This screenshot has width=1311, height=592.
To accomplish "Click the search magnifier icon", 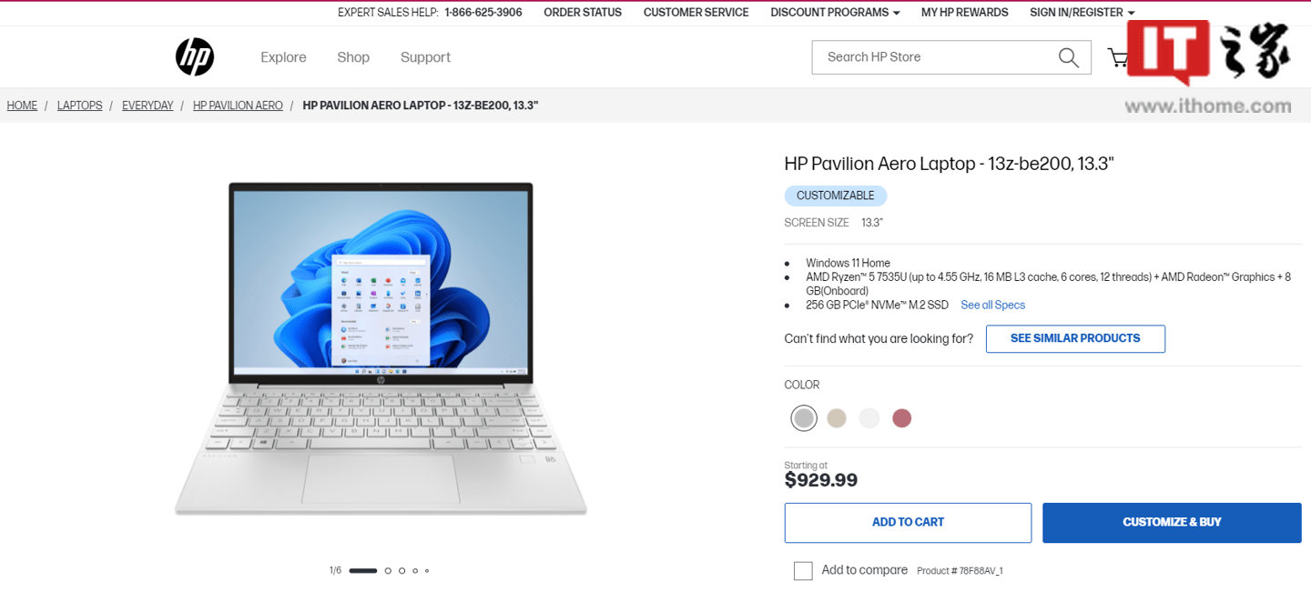I will pyautogui.click(x=1069, y=57).
